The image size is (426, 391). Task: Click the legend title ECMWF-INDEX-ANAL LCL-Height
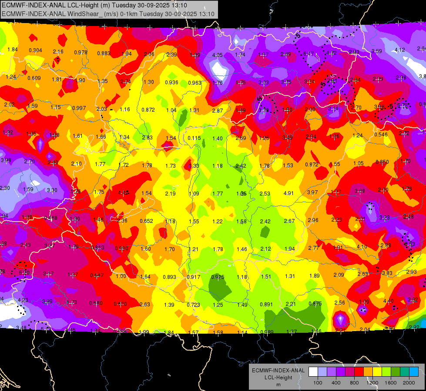[x=278, y=374]
